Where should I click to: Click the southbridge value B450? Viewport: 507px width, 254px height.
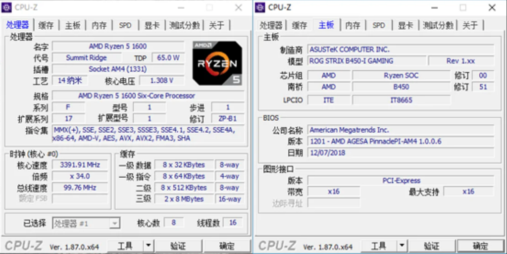click(401, 87)
